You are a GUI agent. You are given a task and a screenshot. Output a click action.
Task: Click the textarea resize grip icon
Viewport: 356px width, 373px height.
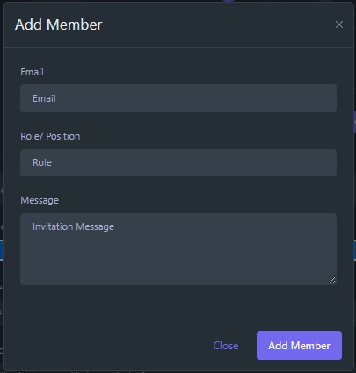pyautogui.click(x=331, y=280)
